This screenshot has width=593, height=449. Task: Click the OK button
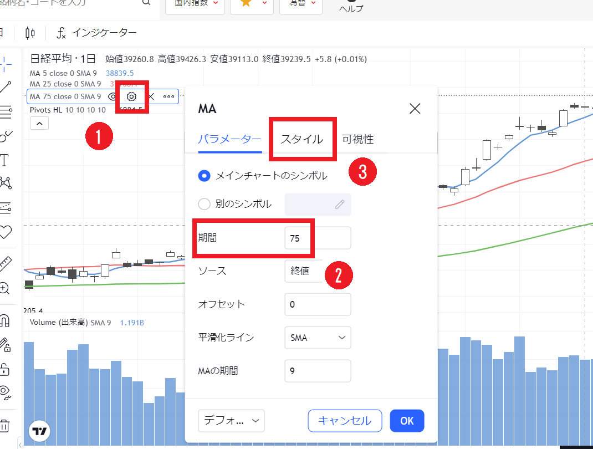pyautogui.click(x=407, y=421)
